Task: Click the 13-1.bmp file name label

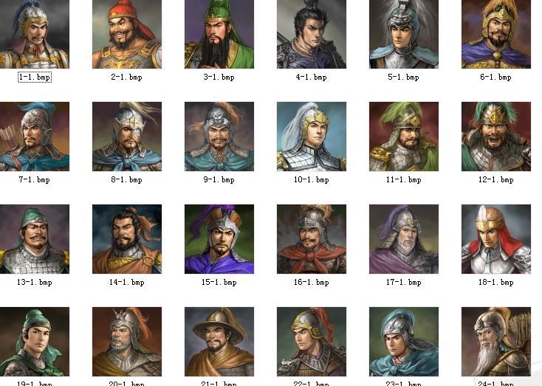Action: tap(34, 283)
